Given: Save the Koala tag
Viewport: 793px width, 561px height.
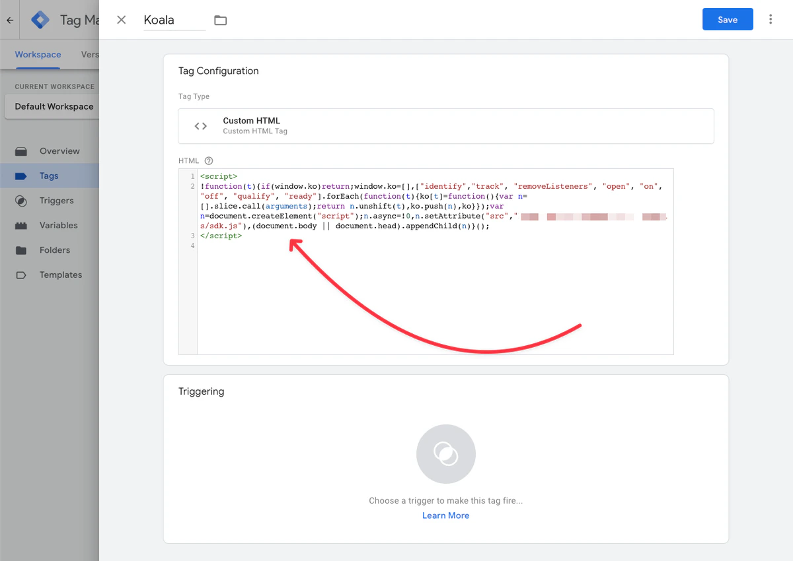Looking at the screenshot, I should (728, 19).
